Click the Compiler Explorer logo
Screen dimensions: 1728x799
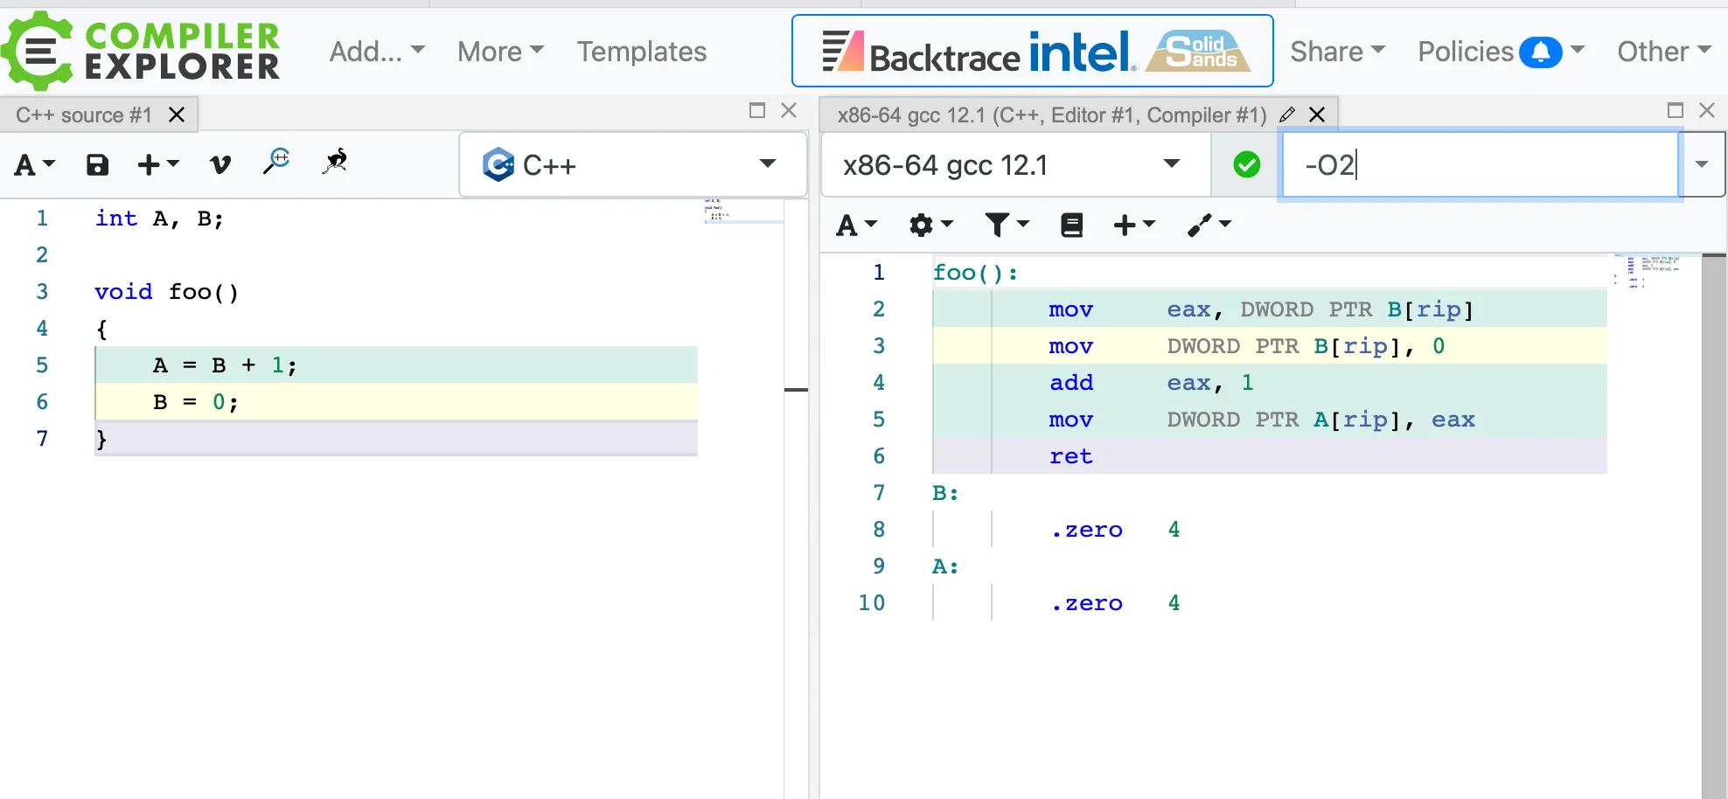pyautogui.click(x=141, y=51)
